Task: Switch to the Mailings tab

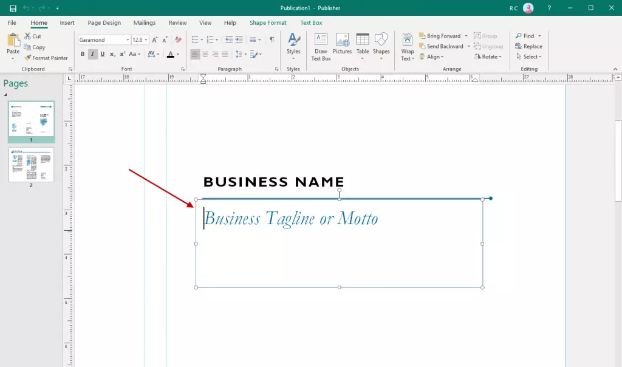Action: coord(145,22)
